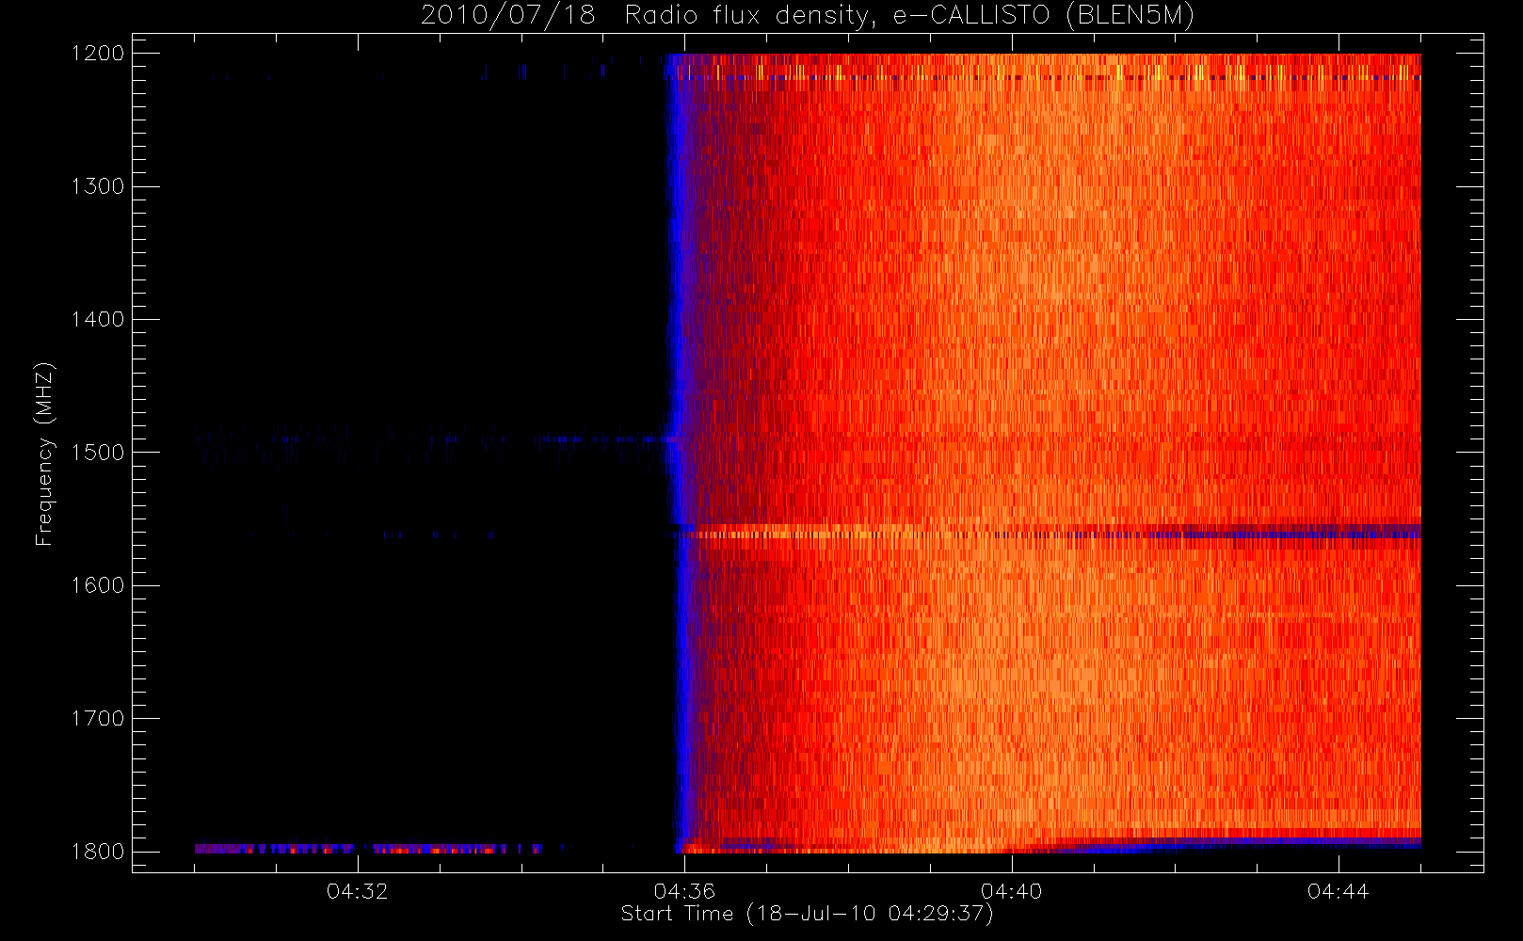Click the plot title with date 2010/07/18
This screenshot has height=941, width=1523.
[808, 16]
